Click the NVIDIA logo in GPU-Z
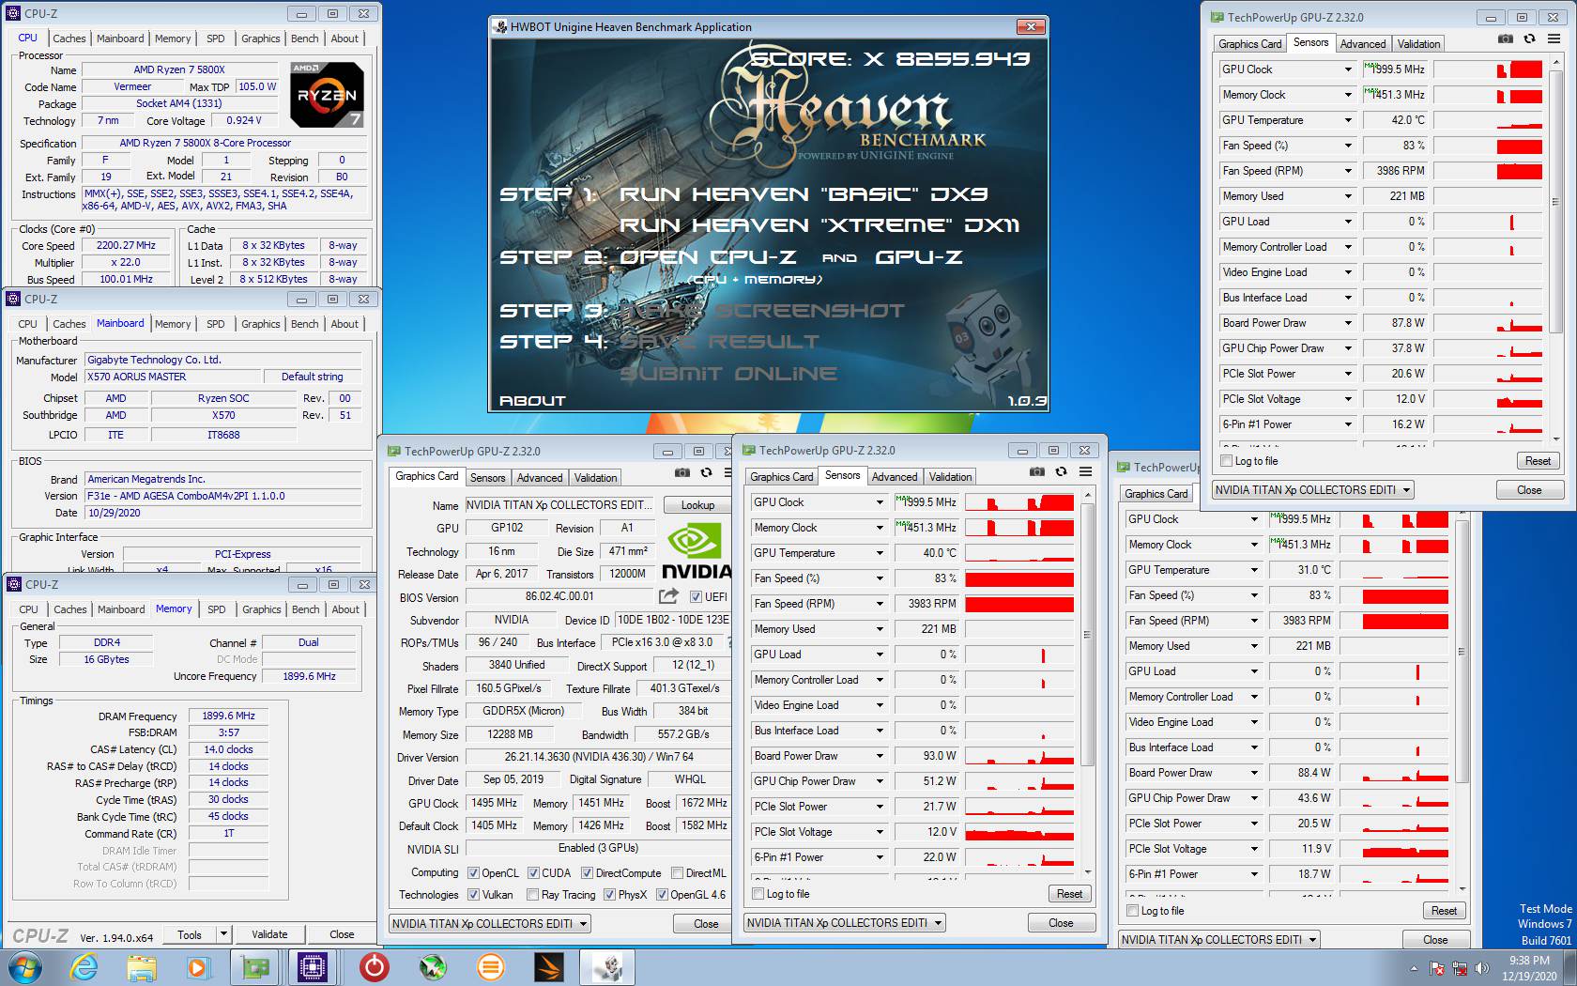Screen dimensions: 1577x986 (x=697, y=551)
